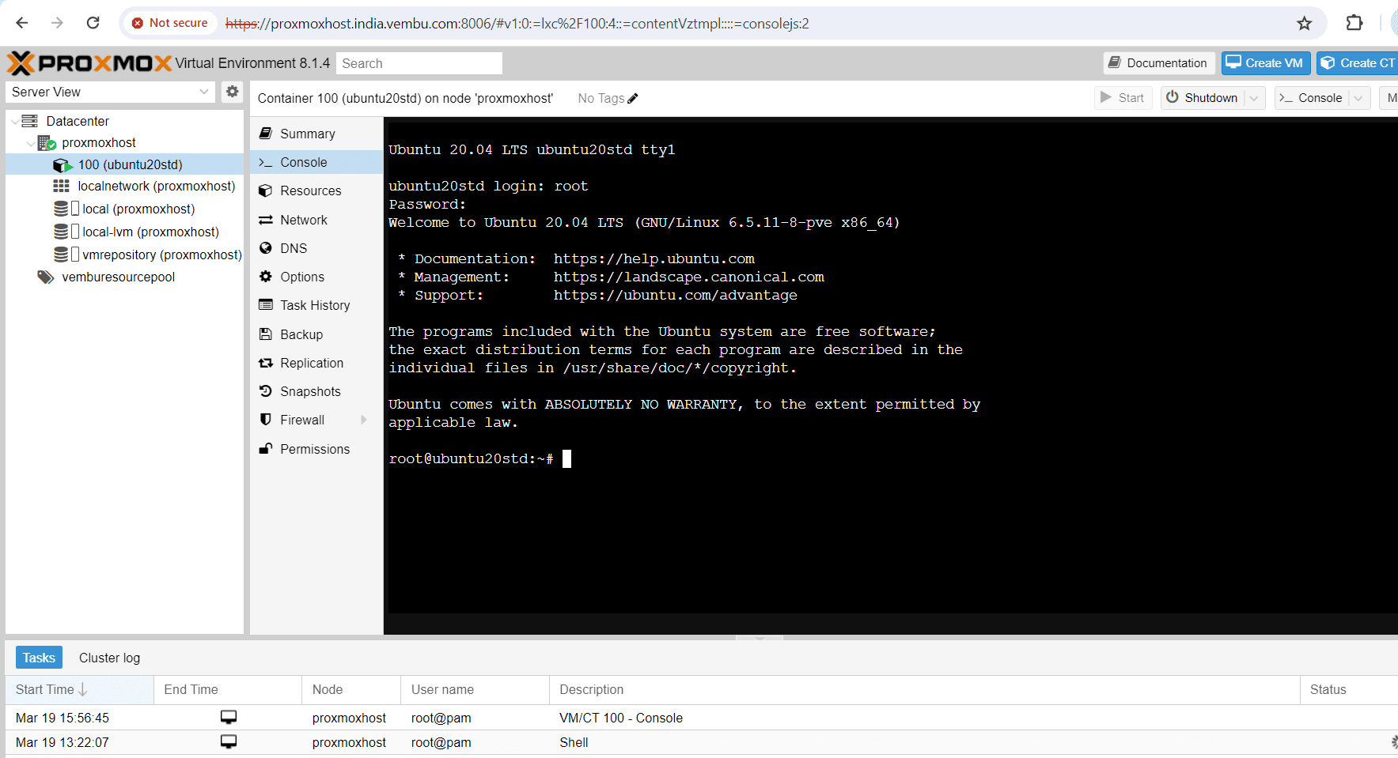1398x758 pixels.
Task: Click the monitor icon in the 13:22:07 row
Action: (229, 741)
